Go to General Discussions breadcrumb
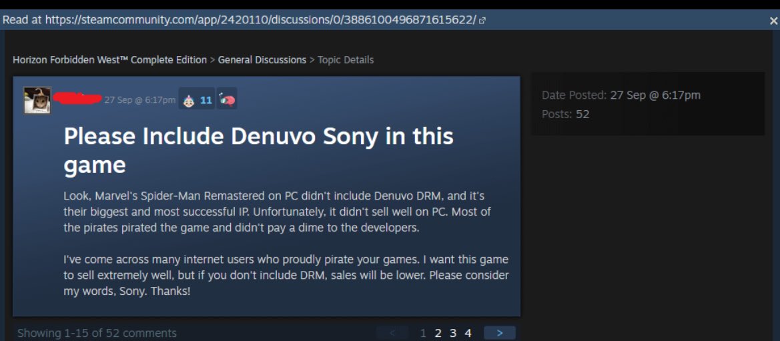The image size is (780, 341). tap(262, 60)
